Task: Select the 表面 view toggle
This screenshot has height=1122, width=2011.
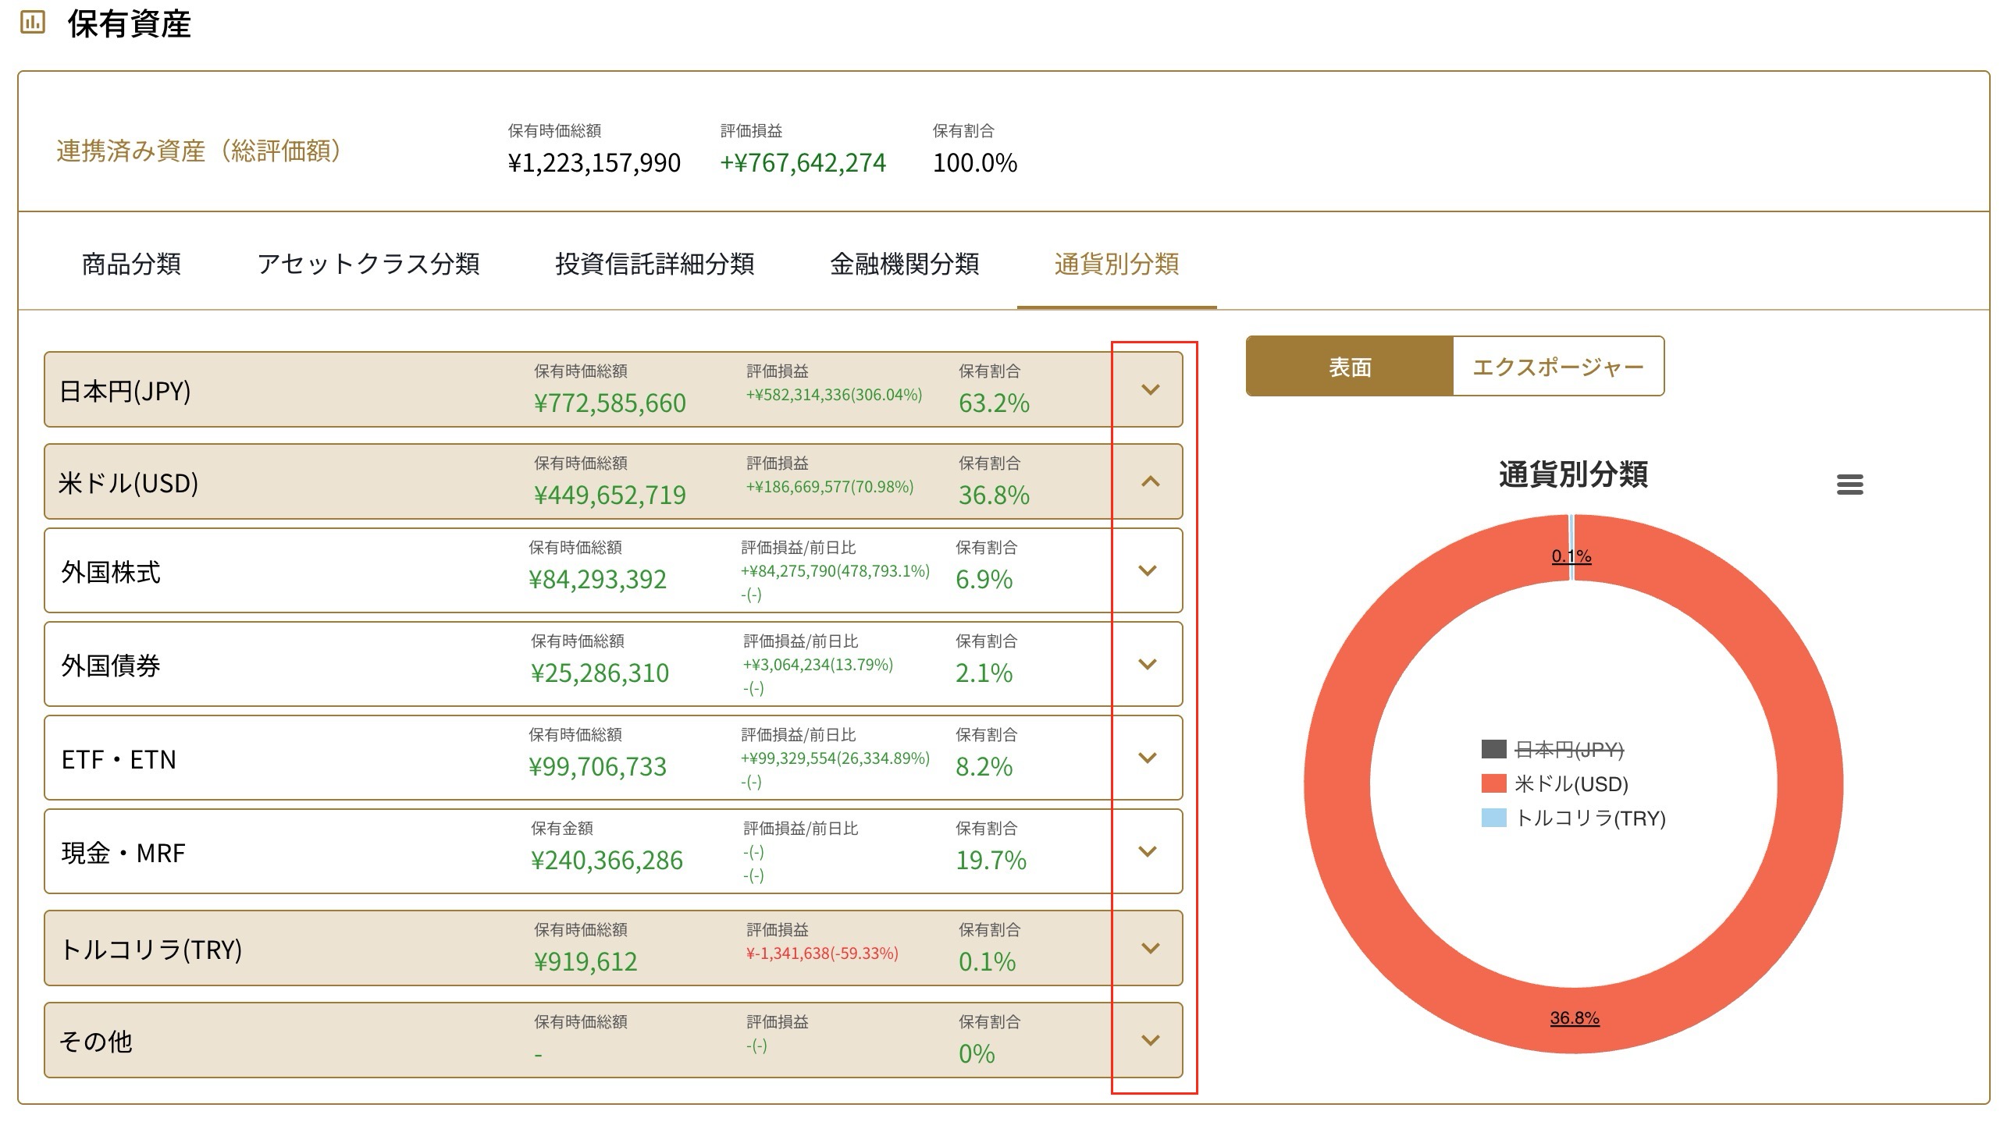Action: (1350, 367)
